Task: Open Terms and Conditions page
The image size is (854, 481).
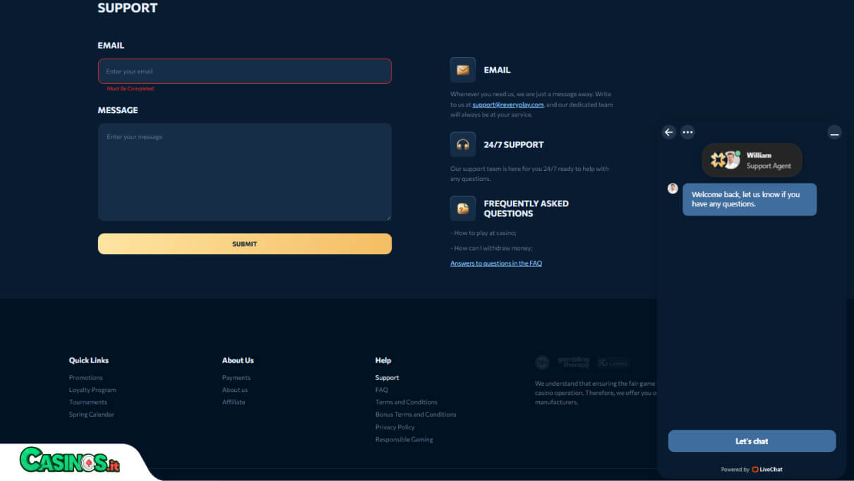Action: 407,402
